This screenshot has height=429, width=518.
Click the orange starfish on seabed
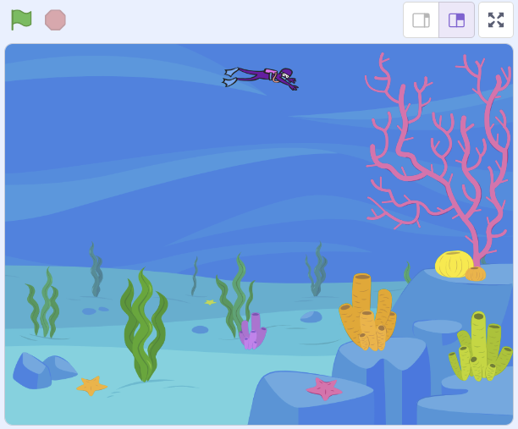91,386
